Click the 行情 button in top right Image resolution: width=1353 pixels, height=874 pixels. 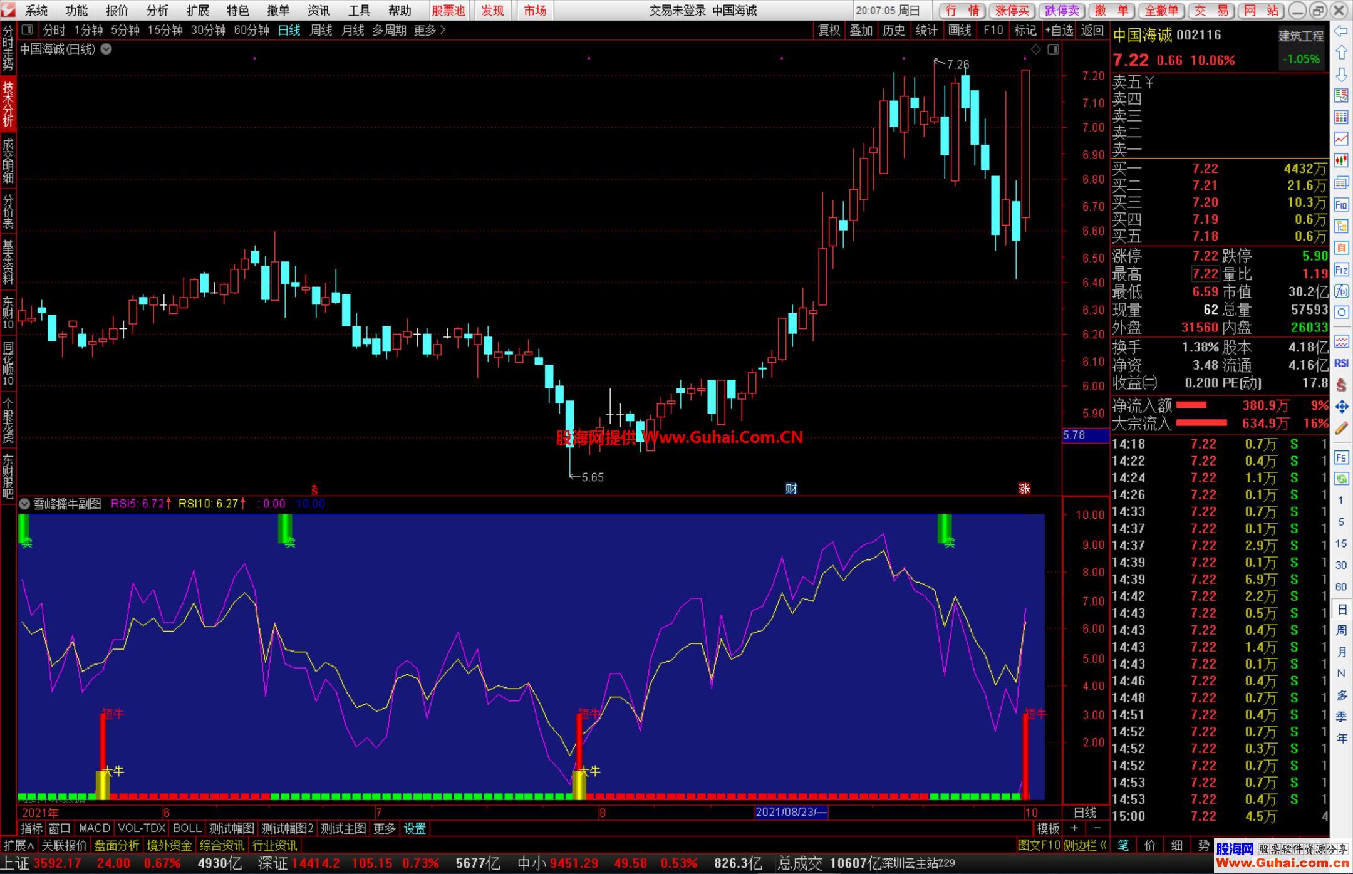[x=963, y=11]
